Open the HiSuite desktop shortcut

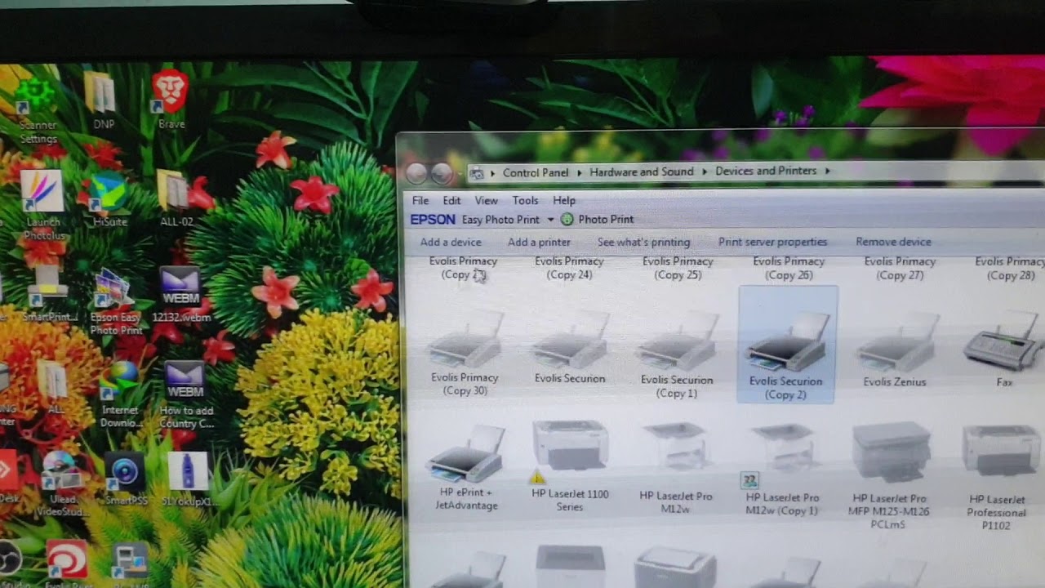tap(109, 200)
